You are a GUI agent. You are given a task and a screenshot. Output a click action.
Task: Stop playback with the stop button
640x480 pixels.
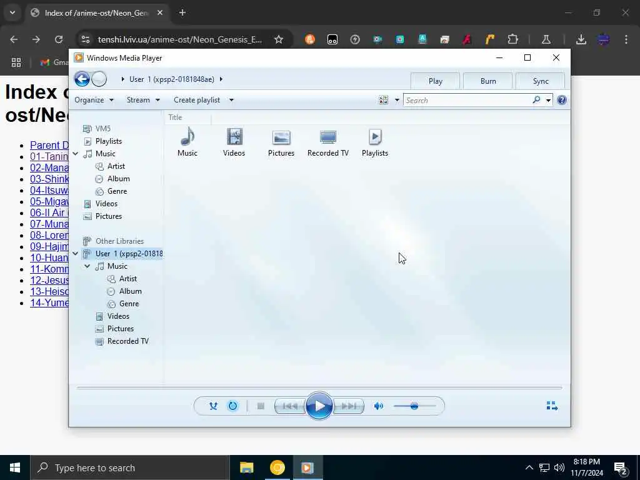pos(261,406)
